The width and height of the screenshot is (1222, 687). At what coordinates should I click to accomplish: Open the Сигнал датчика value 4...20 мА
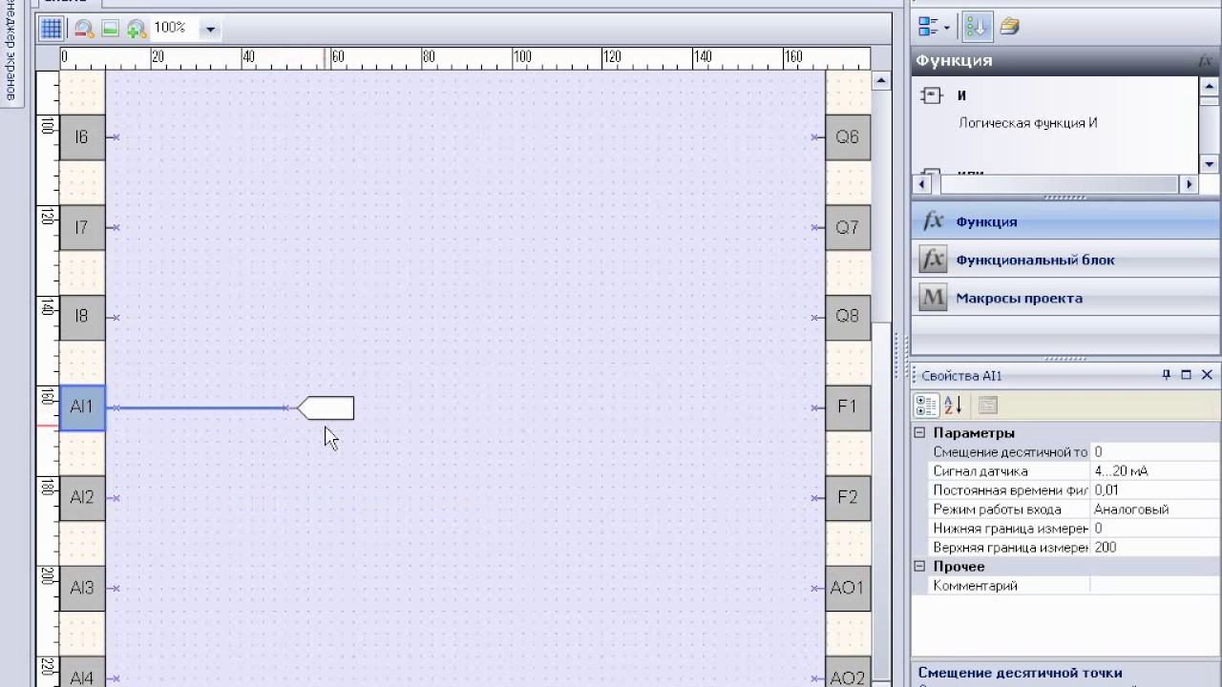tap(1155, 471)
